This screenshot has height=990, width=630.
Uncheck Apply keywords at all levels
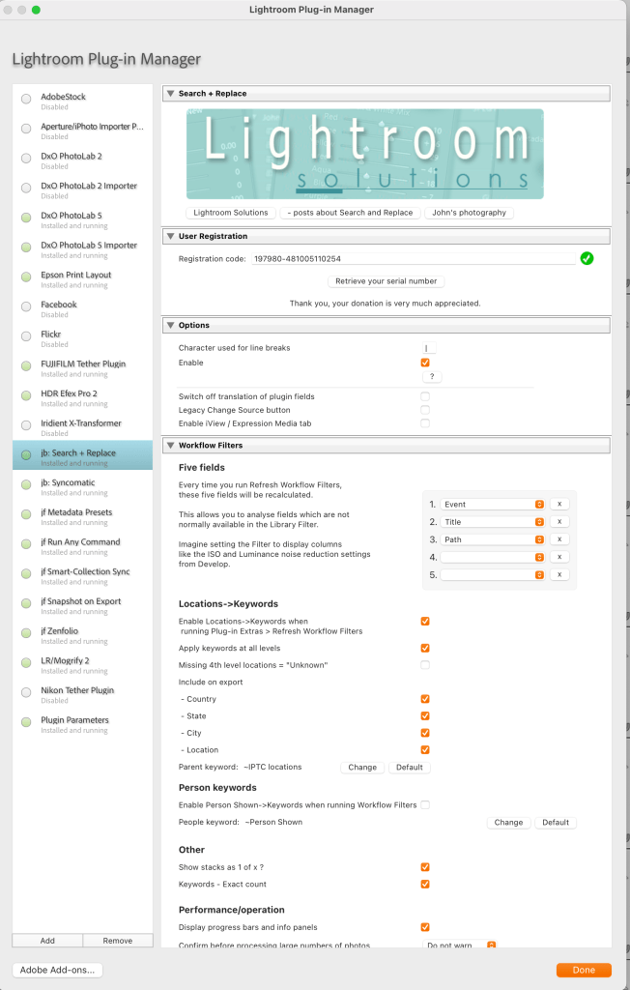425,648
